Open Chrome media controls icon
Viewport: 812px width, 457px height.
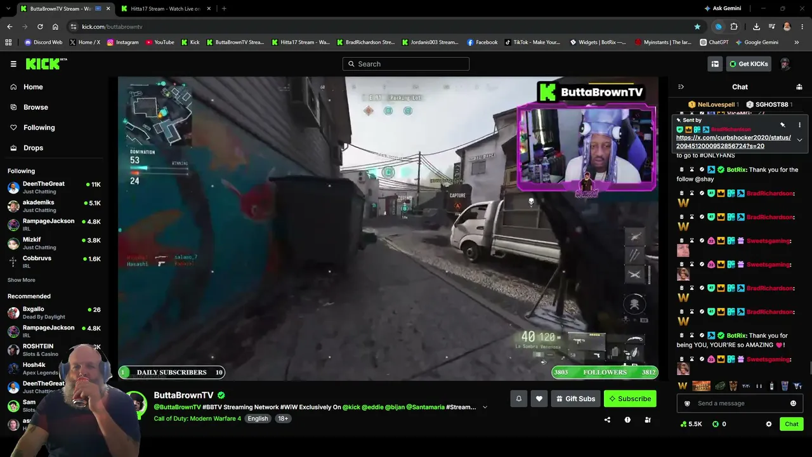(772, 27)
